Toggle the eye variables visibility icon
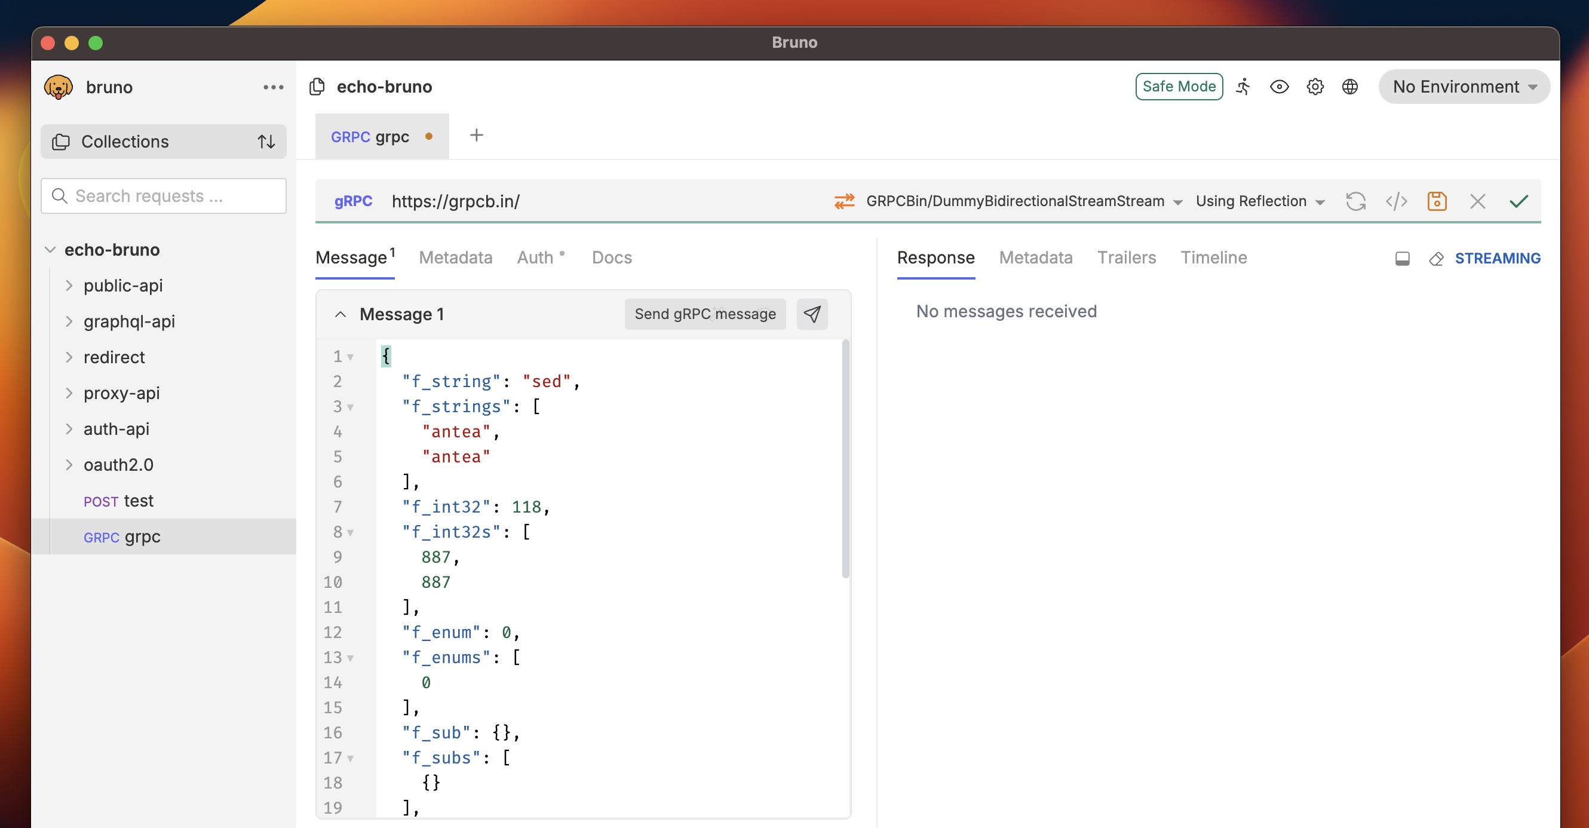This screenshot has height=828, width=1589. [x=1279, y=87]
